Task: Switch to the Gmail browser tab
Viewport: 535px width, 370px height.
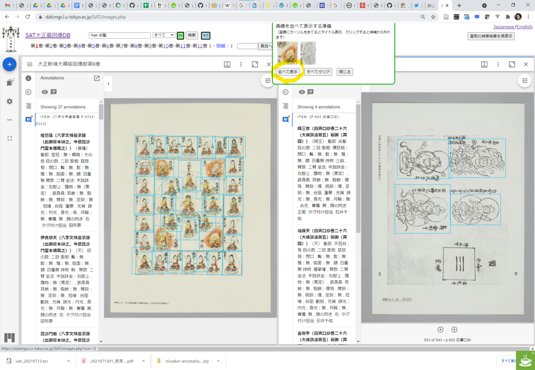Action: coord(9,5)
